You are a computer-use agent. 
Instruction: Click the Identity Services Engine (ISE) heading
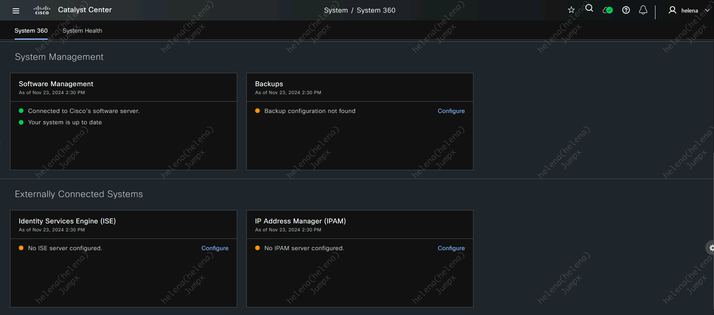pos(67,221)
